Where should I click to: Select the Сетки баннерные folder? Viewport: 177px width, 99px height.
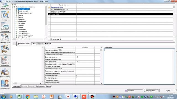pyautogui.click(x=24, y=34)
